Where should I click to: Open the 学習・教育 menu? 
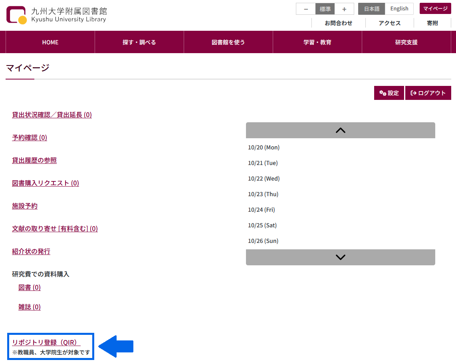pyautogui.click(x=317, y=42)
